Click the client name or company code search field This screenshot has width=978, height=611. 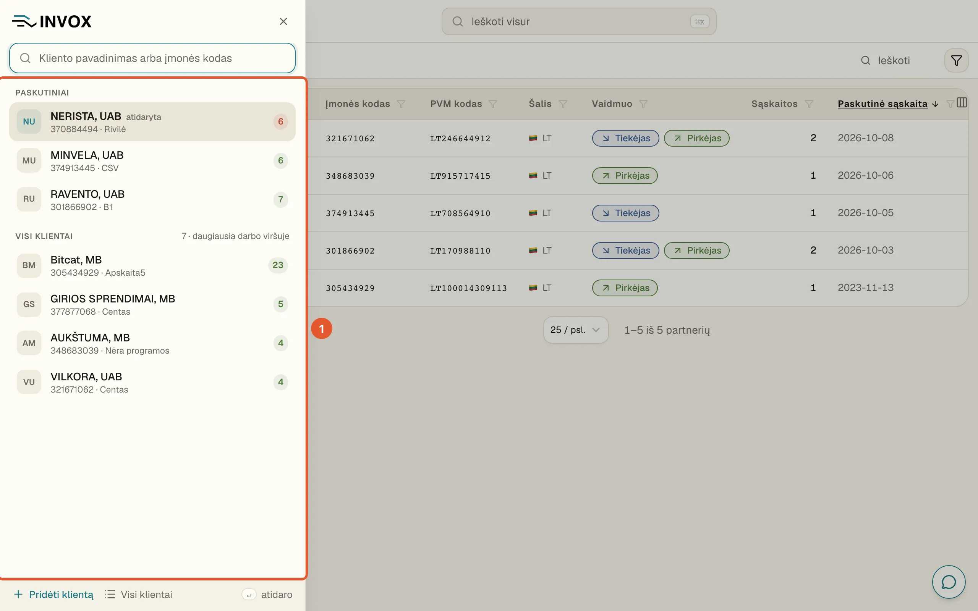(x=152, y=58)
